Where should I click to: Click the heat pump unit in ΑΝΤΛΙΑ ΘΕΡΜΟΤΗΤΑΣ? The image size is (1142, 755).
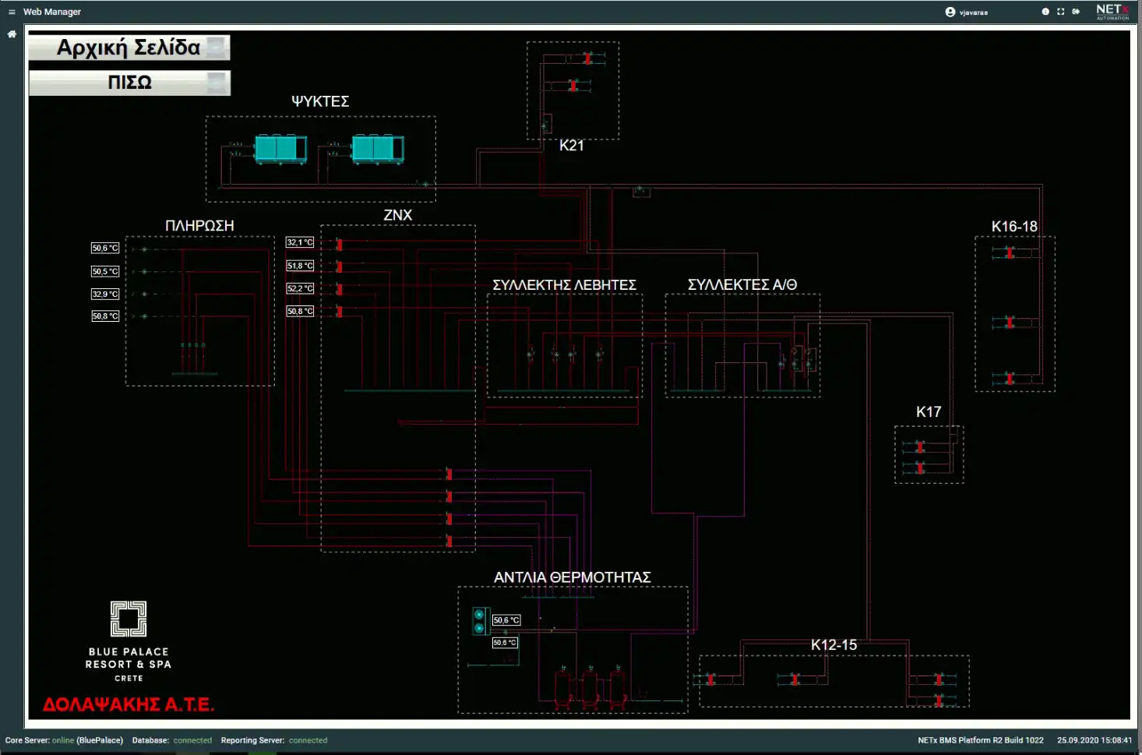[480, 621]
